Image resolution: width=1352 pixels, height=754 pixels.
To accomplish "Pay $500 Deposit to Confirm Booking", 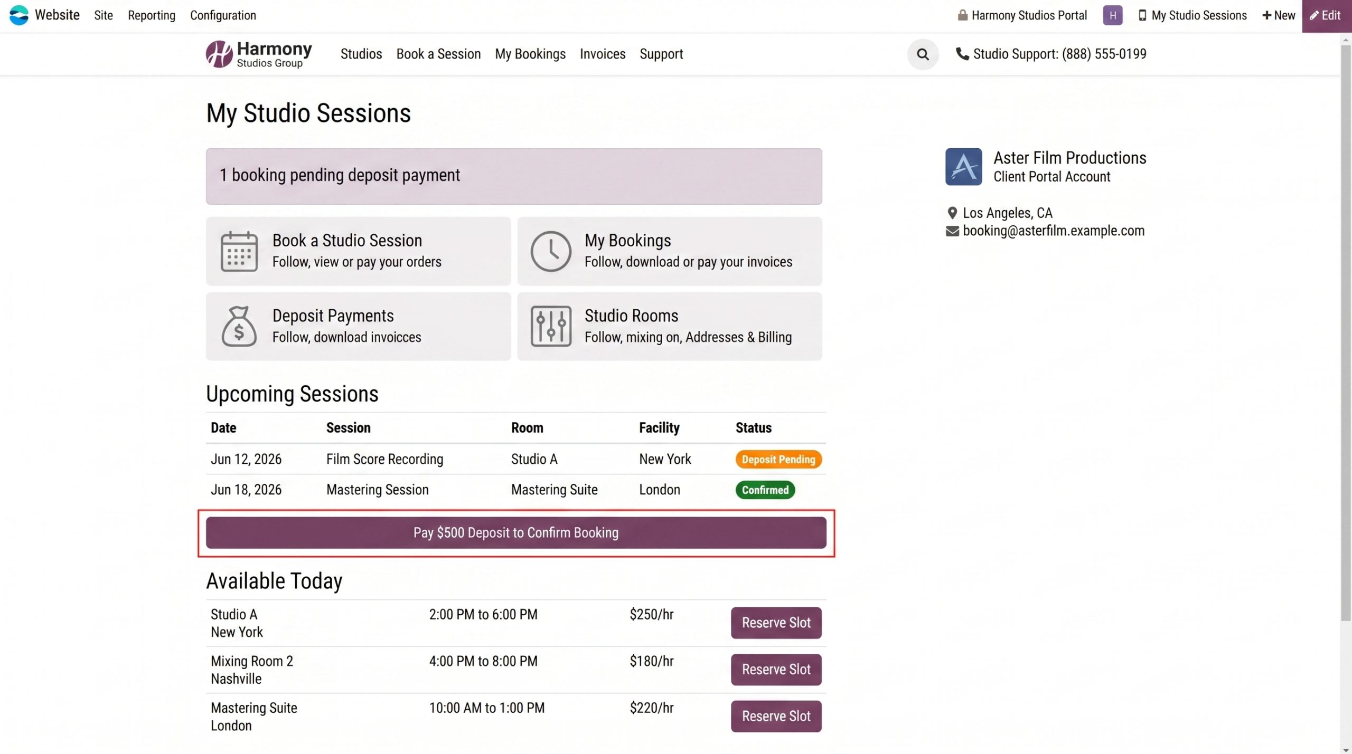I will [x=516, y=532].
